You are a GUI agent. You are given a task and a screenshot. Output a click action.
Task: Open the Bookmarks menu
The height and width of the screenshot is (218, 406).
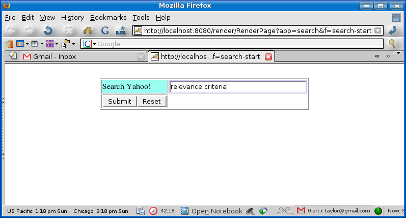coord(108,18)
